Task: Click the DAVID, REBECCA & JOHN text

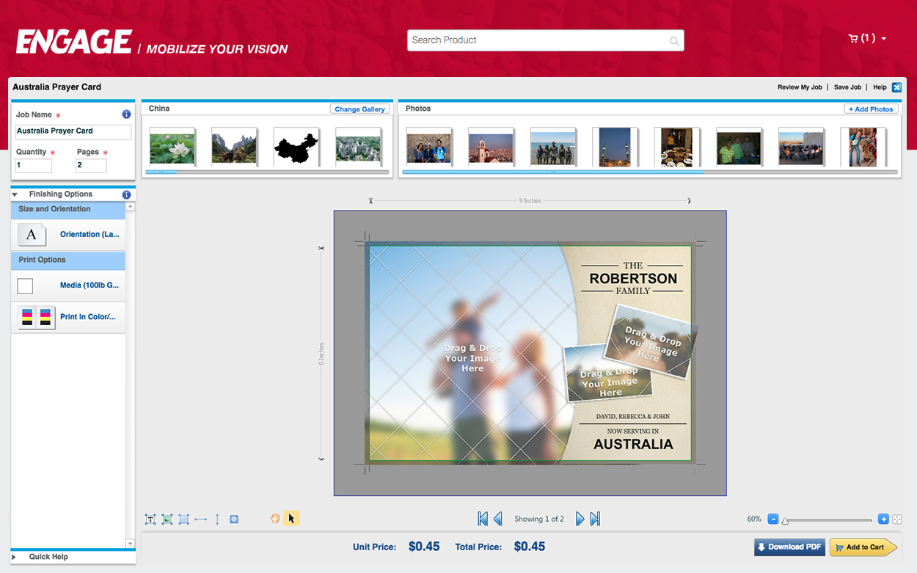Action: click(x=633, y=417)
